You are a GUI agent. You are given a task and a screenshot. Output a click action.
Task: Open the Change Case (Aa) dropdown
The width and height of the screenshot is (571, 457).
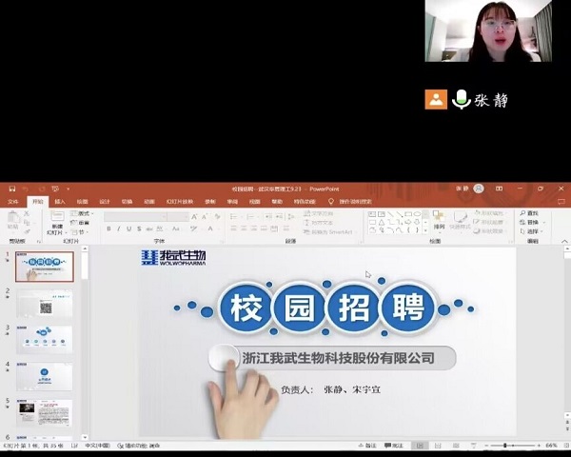coord(177,228)
